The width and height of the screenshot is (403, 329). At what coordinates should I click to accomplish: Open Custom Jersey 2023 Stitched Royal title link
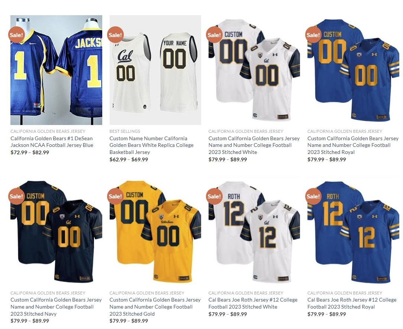[x=353, y=145]
